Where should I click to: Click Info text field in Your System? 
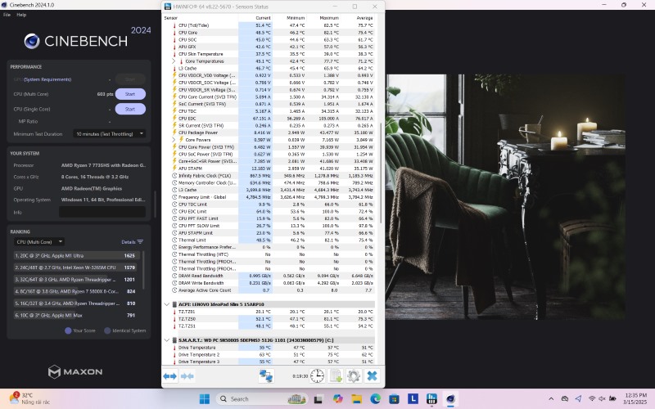(x=102, y=212)
